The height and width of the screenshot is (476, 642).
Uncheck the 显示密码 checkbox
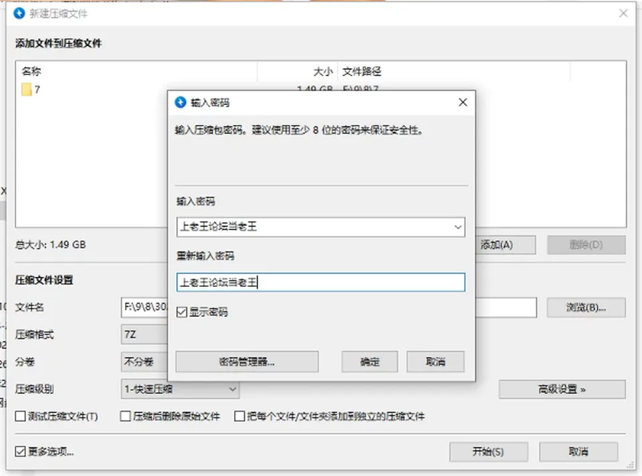(182, 312)
